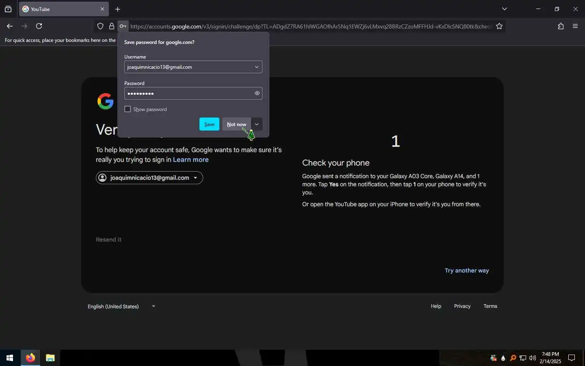Open the Privacy link
The height and width of the screenshot is (366, 585).
pyautogui.click(x=462, y=306)
